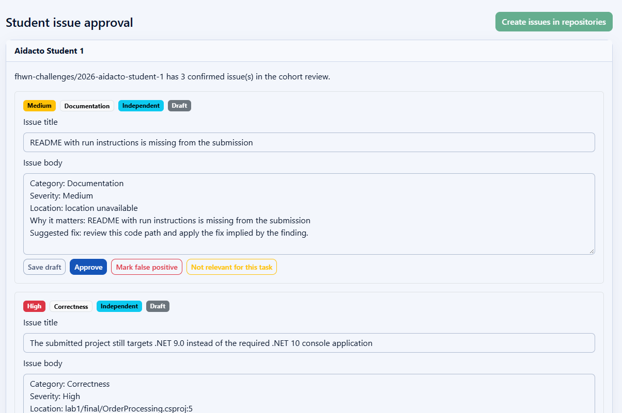622x413 pixels.
Task: Approve the README missing issue
Action: click(88, 267)
